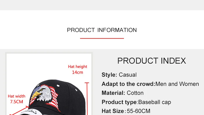Click the embroidered eagle head on cap
This screenshot has width=204, height=115.
coord(42,93)
